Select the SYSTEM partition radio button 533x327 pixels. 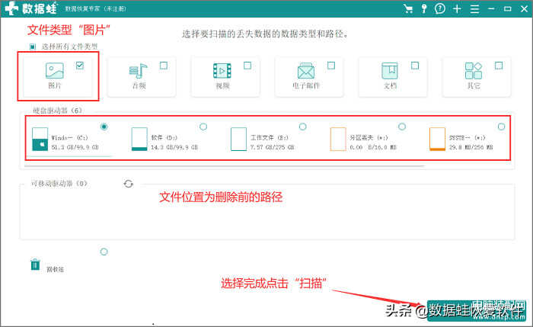tap(501, 127)
